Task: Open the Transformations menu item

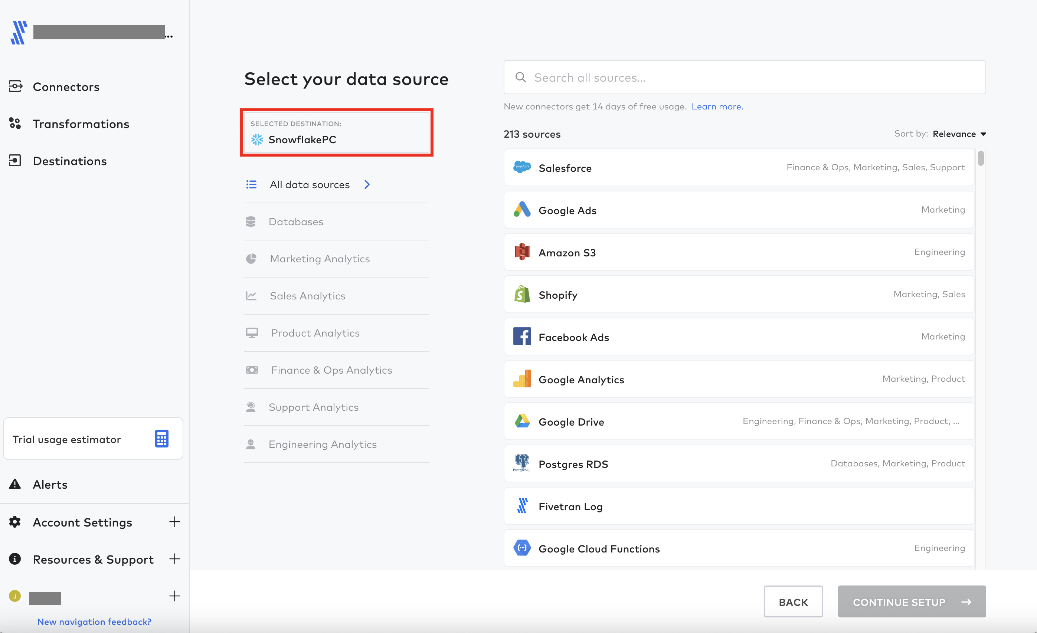Action: pyautogui.click(x=81, y=124)
